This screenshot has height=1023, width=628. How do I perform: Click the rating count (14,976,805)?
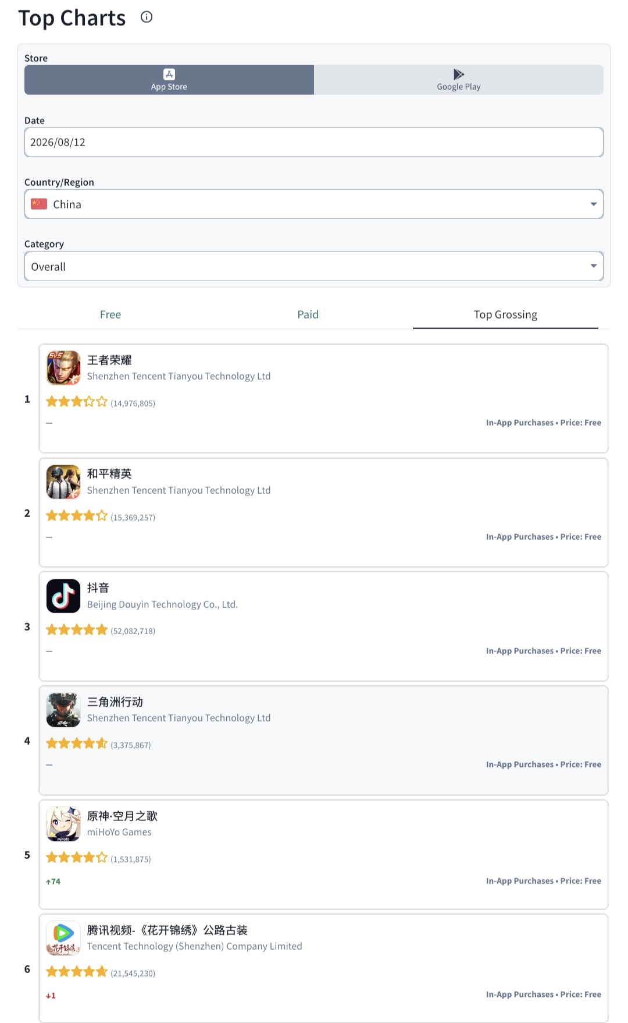(133, 403)
